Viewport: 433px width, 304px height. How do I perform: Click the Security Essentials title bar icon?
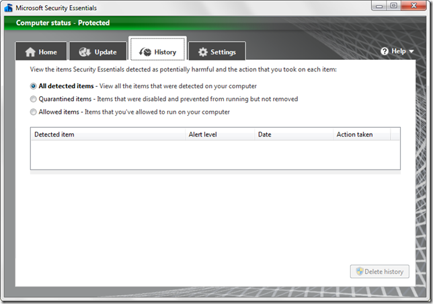point(9,7)
